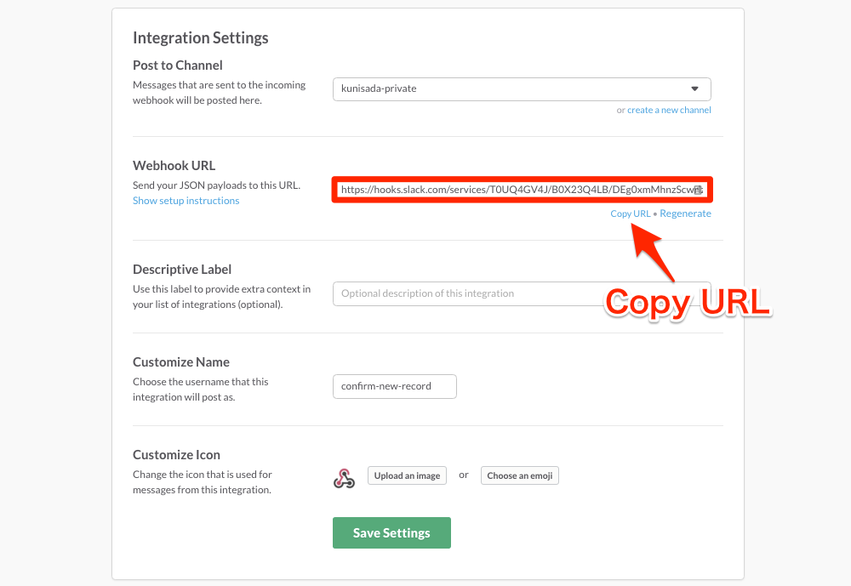Click the Customize Name input field

point(395,386)
